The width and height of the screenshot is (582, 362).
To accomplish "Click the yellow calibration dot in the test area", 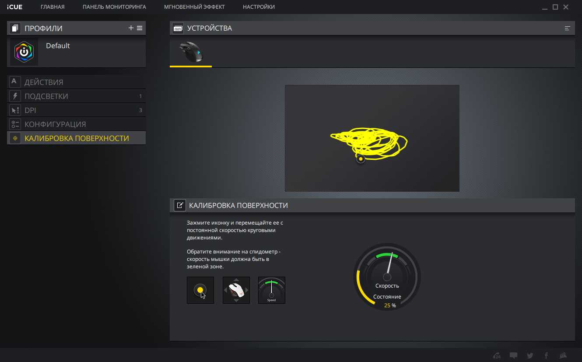I will pos(361,159).
